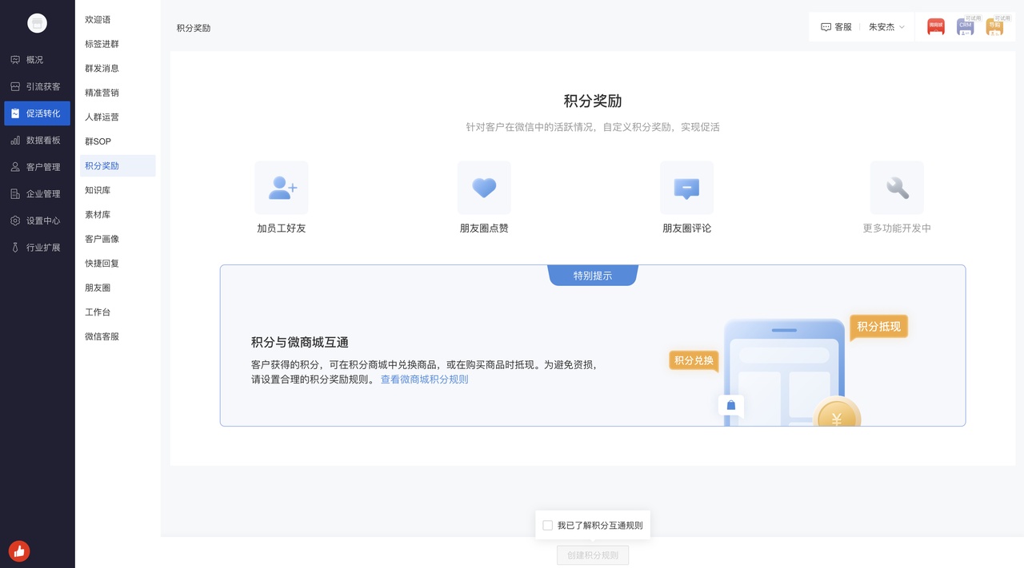The height and width of the screenshot is (568, 1024).
Task: Open 客服 customer service chat
Action: (836, 27)
